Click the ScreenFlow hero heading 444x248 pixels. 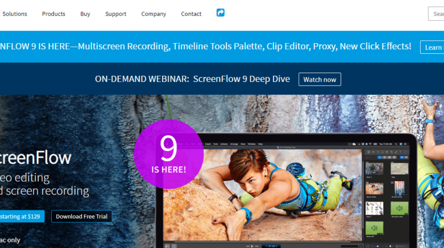click(x=36, y=158)
